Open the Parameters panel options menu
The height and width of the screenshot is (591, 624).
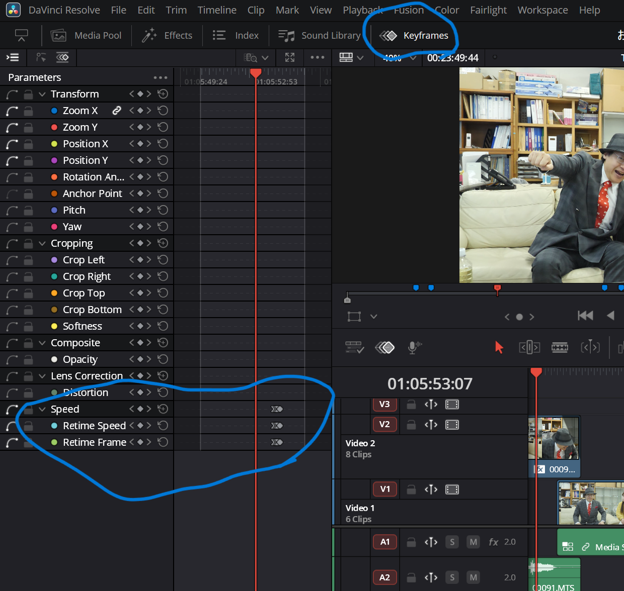tap(161, 77)
